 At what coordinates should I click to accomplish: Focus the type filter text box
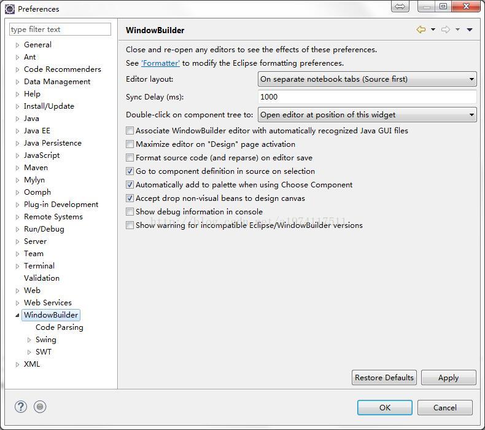tap(60, 29)
